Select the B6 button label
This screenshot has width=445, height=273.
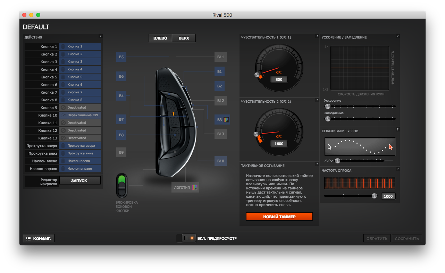coord(121,76)
